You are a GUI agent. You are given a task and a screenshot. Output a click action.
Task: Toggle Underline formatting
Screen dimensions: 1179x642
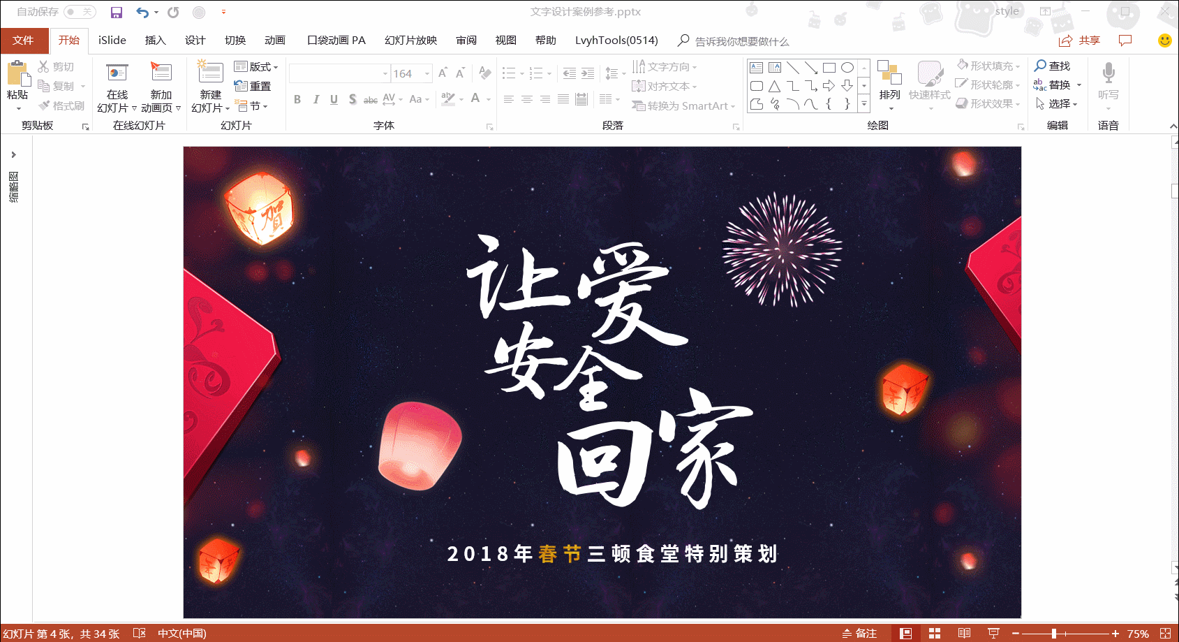click(334, 99)
